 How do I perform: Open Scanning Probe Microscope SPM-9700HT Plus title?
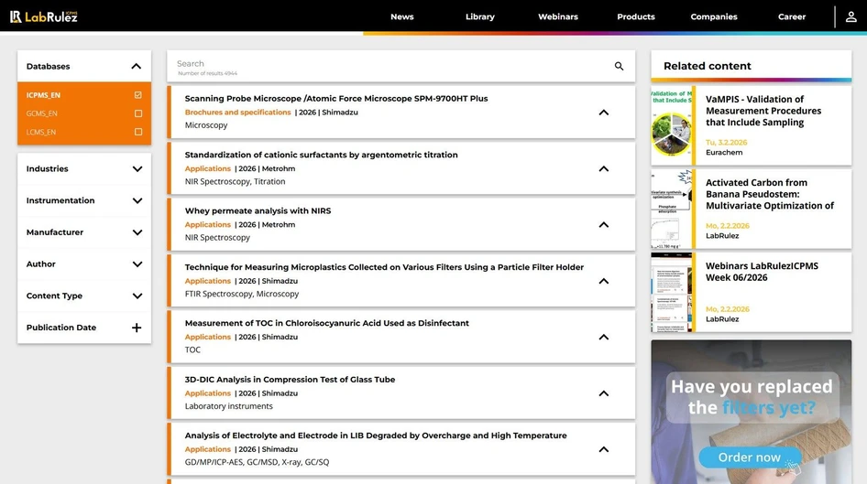pos(336,98)
